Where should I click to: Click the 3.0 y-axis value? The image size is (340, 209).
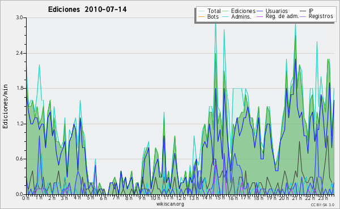19,18
